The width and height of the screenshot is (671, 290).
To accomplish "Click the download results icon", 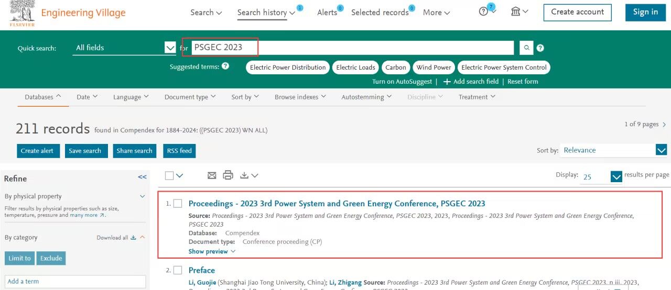I will 244,175.
